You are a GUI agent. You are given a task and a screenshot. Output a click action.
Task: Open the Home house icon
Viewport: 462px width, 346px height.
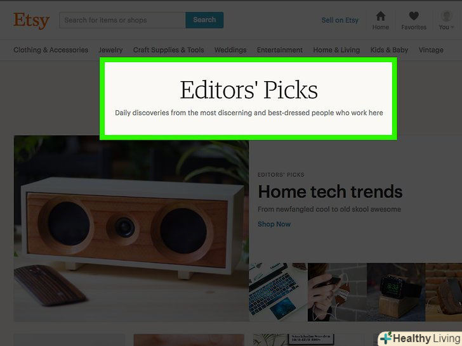click(x=380, y=16)
